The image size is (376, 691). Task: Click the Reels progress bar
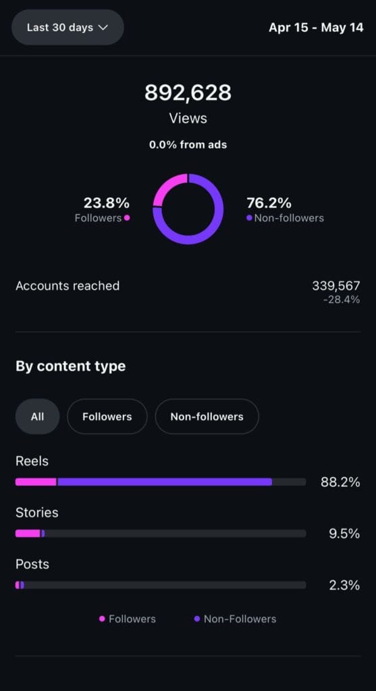[161, 482]
